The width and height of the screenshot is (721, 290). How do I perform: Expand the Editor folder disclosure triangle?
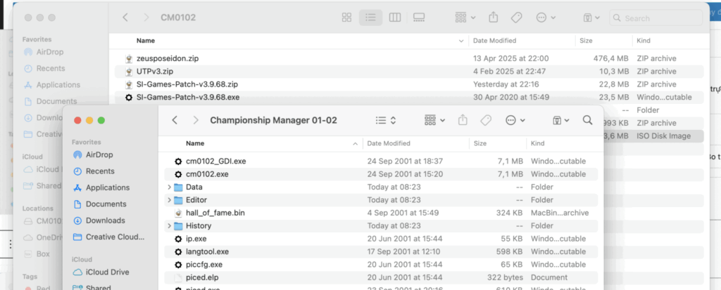click(170, 200)
